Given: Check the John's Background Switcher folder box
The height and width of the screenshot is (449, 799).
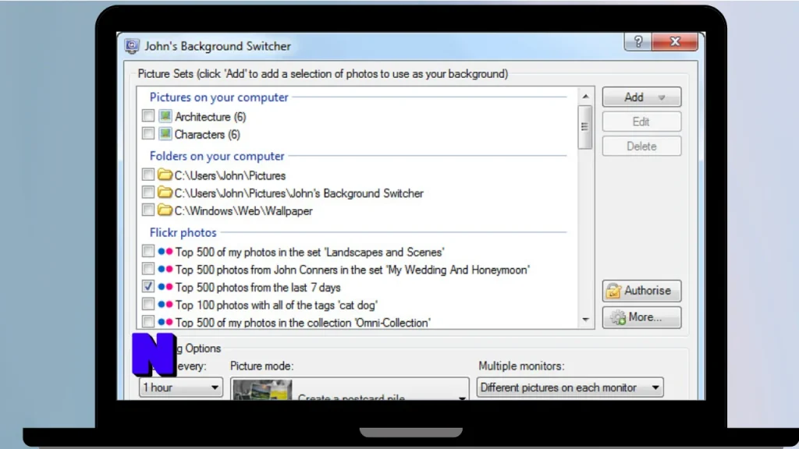Looking at the screenshot, I should pos(147,193).
